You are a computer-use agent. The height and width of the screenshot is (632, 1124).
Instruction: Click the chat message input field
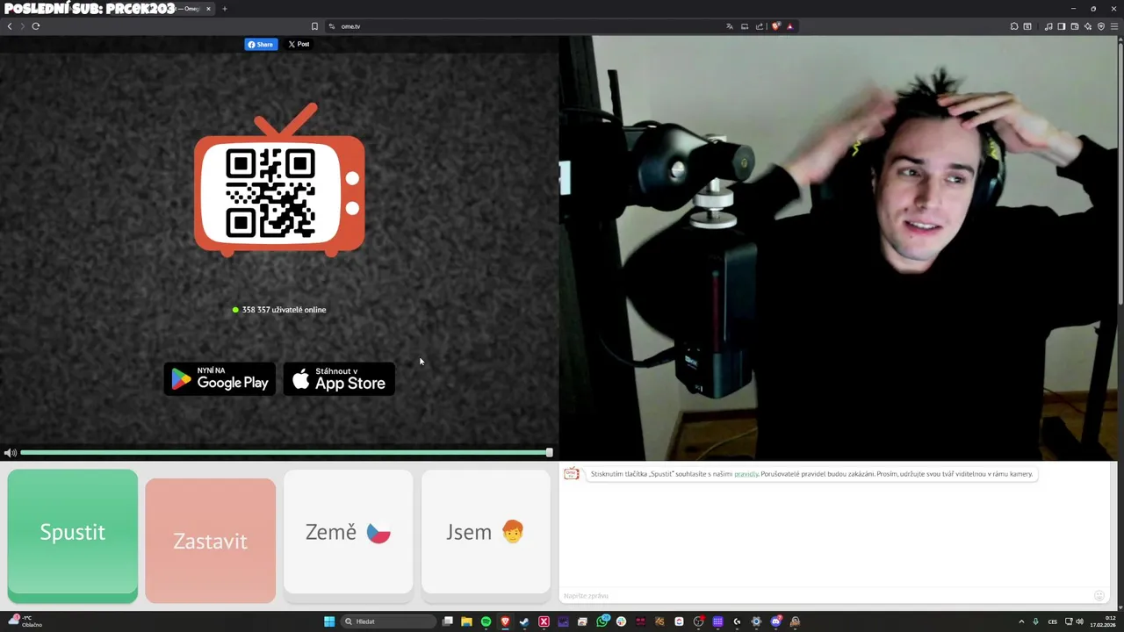(825, 596)
